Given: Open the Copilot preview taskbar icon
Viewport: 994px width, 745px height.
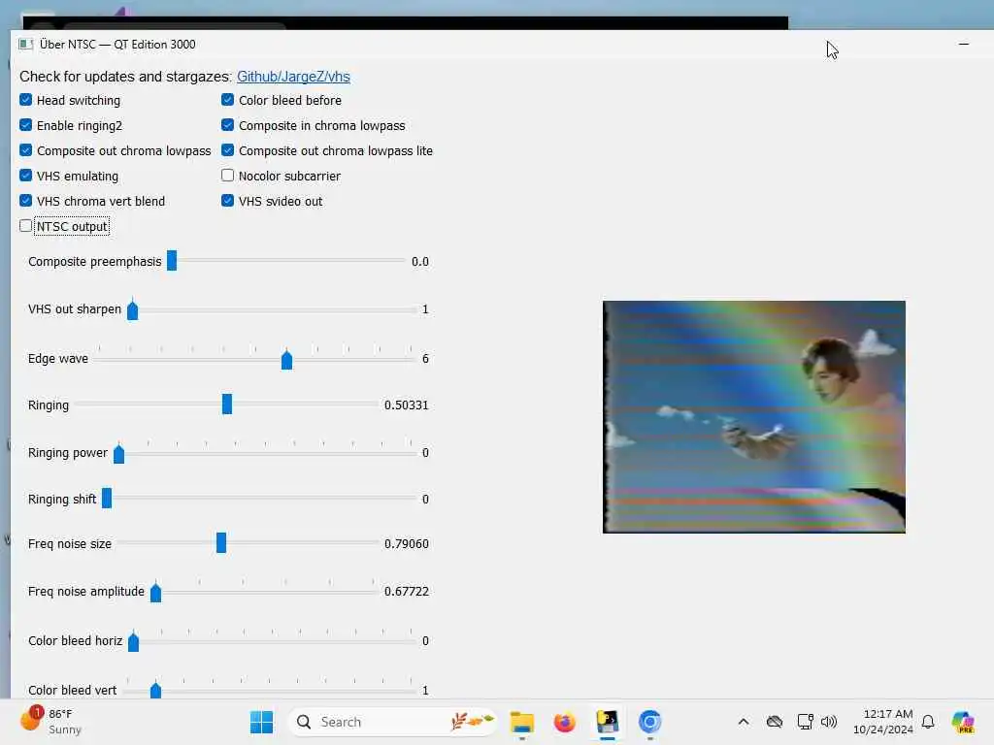Looking at the screenshot, I should click(963, 722).
